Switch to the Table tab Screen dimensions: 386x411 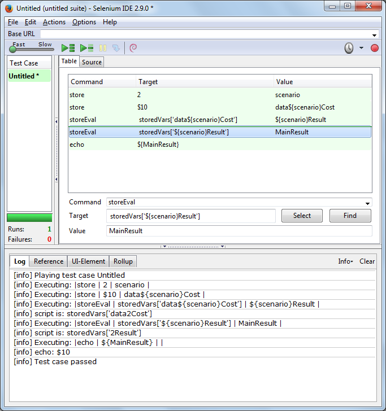coord(69,62)
